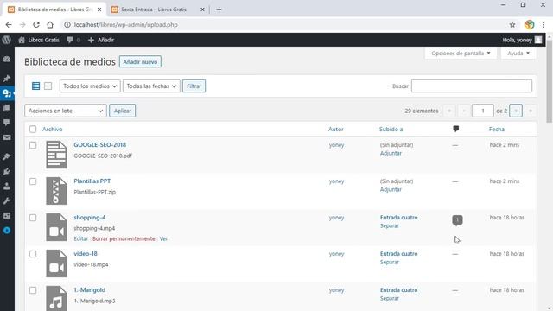Click Editar link under shopping-4
Screen dimensions: 553x311
pyautogui.click(x=80, y=238)
